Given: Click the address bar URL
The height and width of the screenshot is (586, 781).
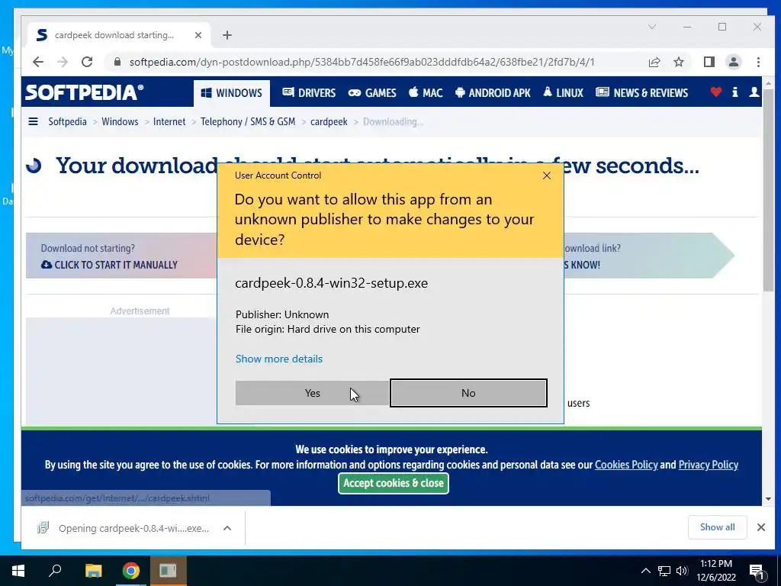Looking at the screenshot, I should pyautogui.click(x=362, y=62).
